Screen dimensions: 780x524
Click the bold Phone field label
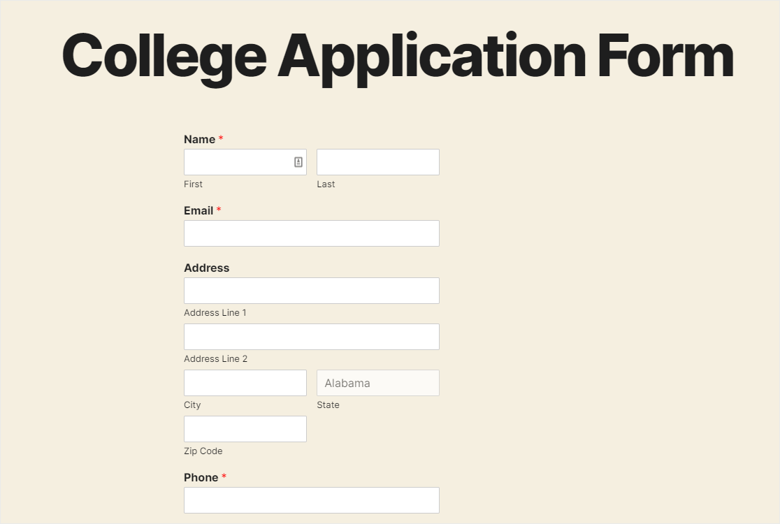pyautogui.click(x=201, y=478)
